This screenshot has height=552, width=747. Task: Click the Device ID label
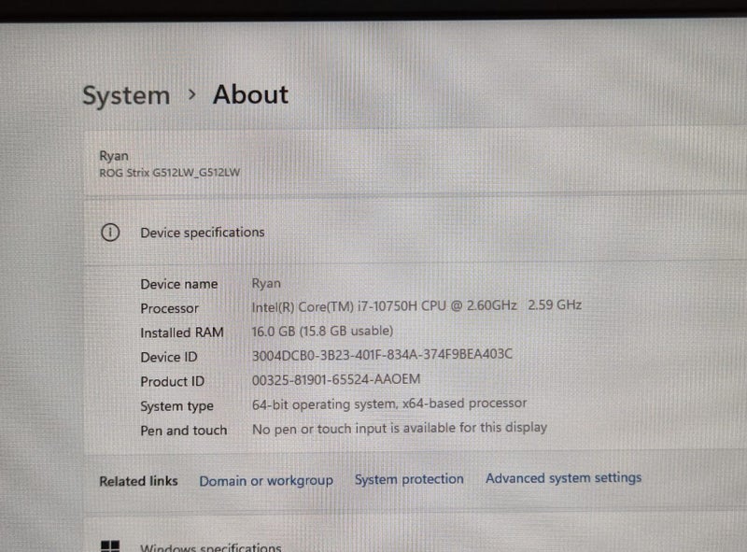click(169, 357)
